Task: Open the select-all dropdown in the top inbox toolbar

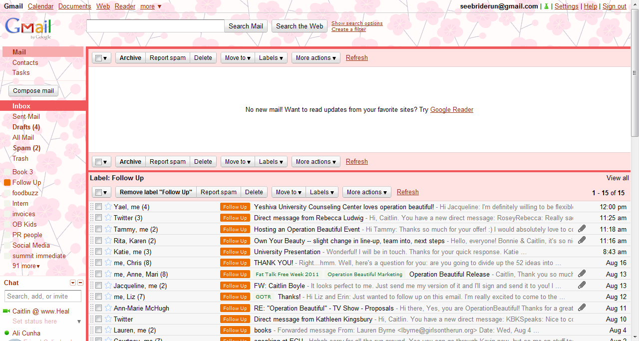Action: pyautogui.click(x=101, y=58)
